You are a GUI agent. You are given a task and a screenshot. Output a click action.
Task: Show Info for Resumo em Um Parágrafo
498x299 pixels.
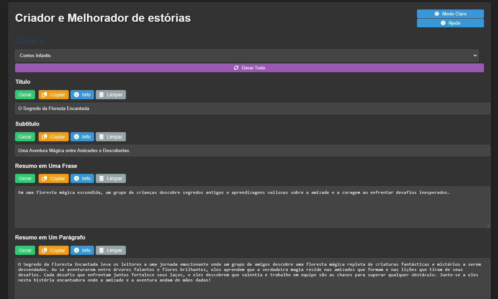(82, 250)
